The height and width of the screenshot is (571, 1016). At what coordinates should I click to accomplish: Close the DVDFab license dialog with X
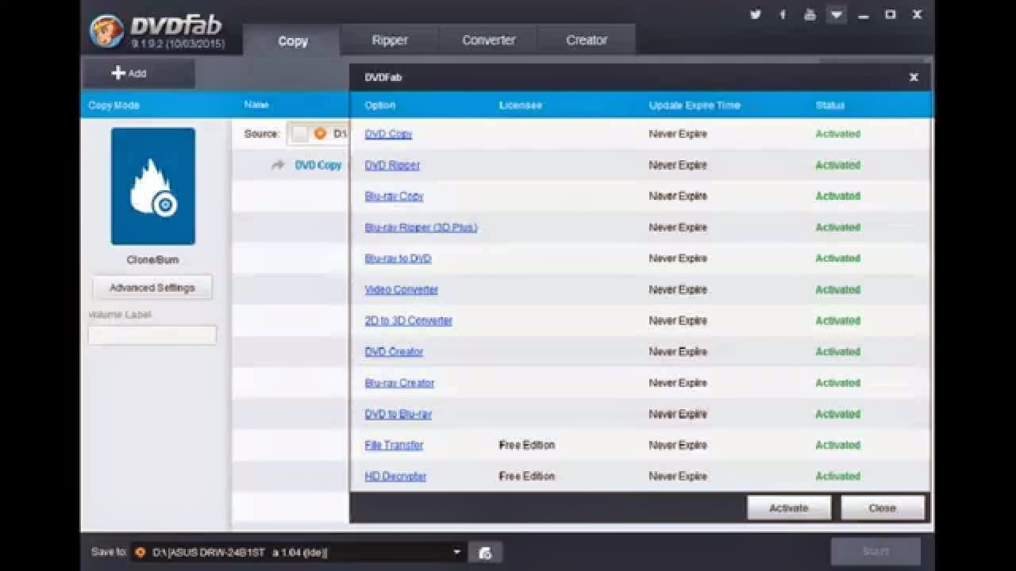coord(914,77)
